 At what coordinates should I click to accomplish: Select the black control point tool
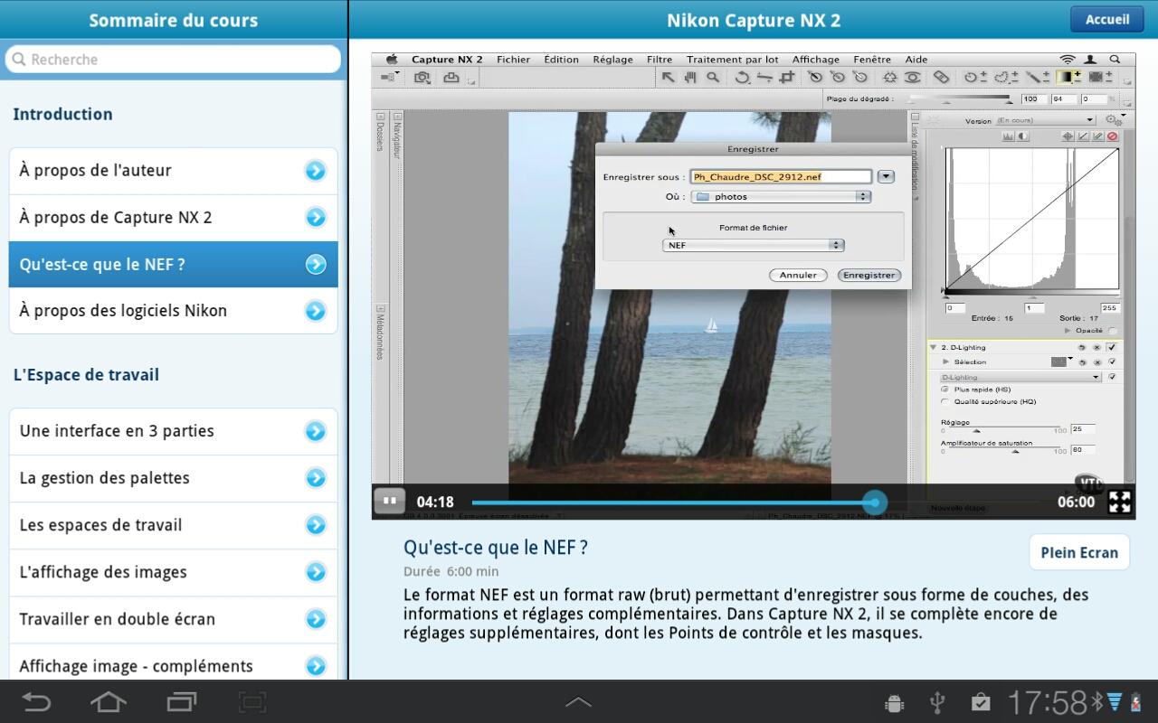815,78
